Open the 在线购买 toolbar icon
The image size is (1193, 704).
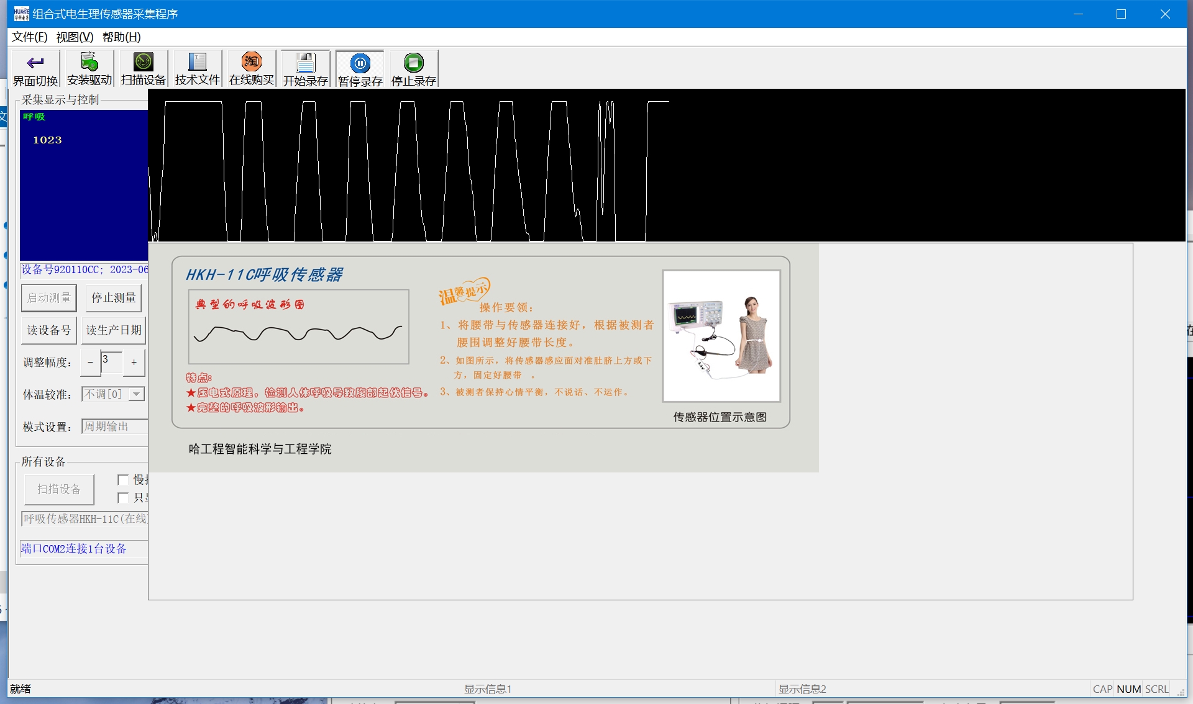252,62
